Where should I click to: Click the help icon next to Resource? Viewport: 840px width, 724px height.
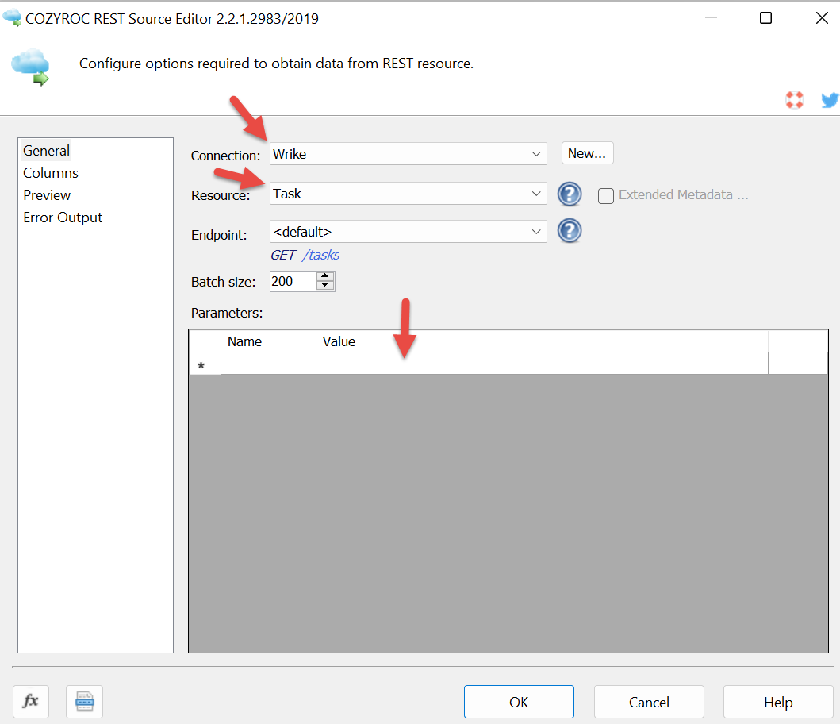(570, 194)
